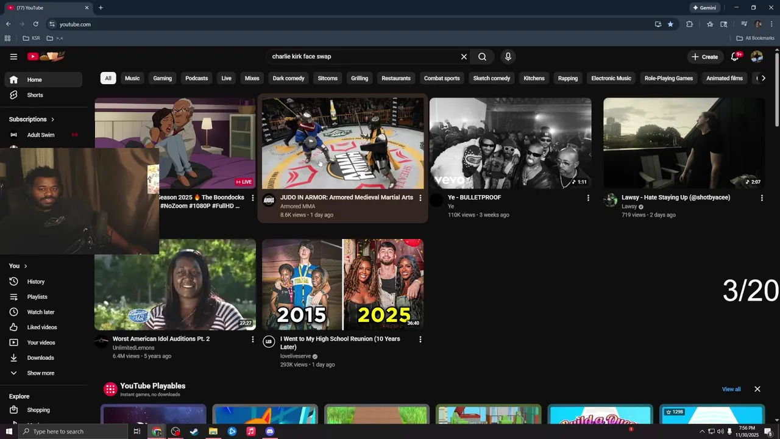Viewport: 780px width, 439px height.
Task: Open History in the sidebar
Action: tap(43, 282)
